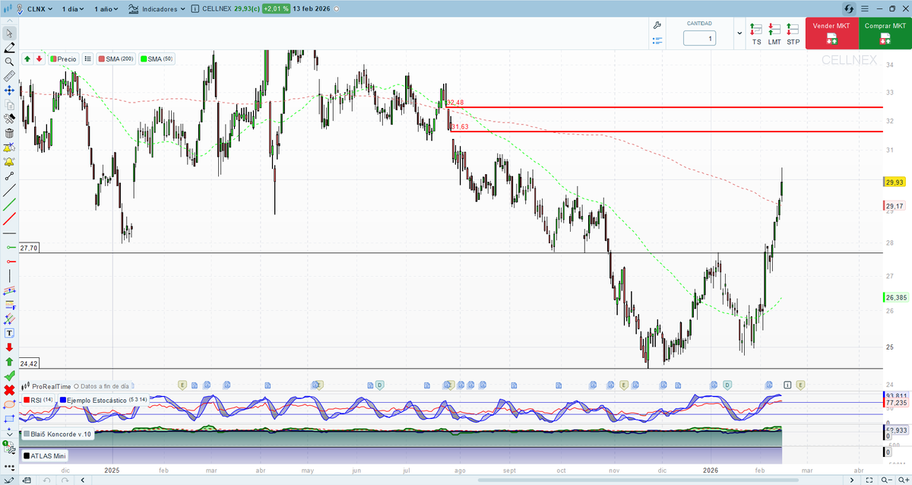Place a TS trailing stop order
Screen dimensions: 912x485
click(756, 34)
